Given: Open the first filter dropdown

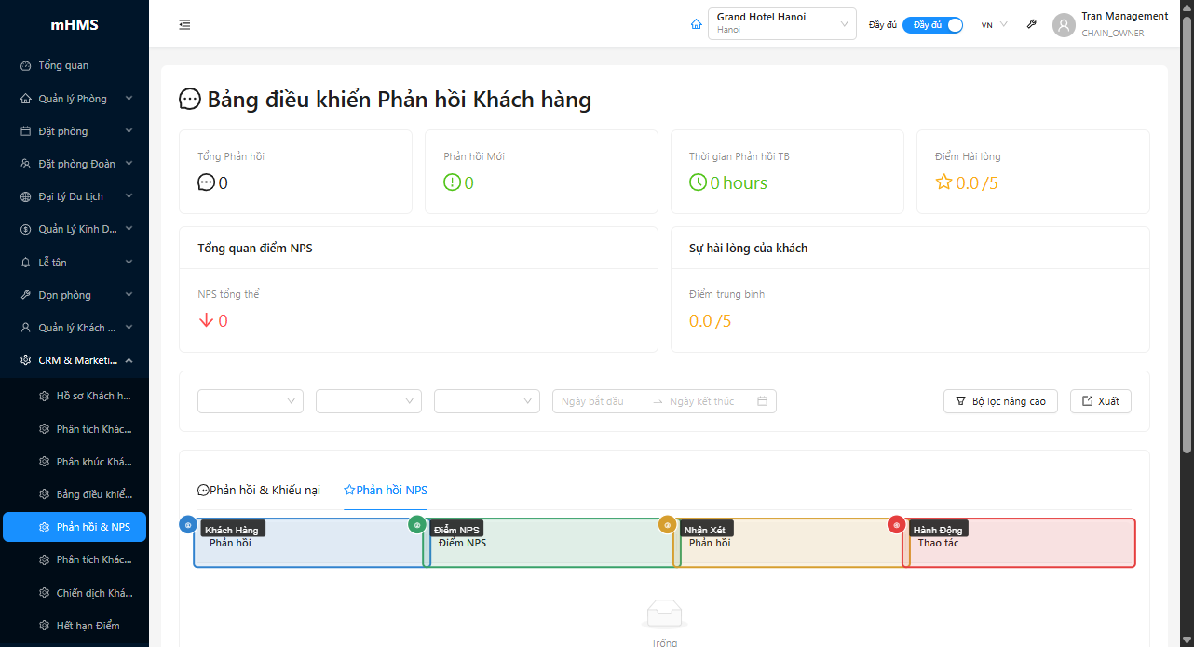Looking at the screenshot, I should coord(250,401).
